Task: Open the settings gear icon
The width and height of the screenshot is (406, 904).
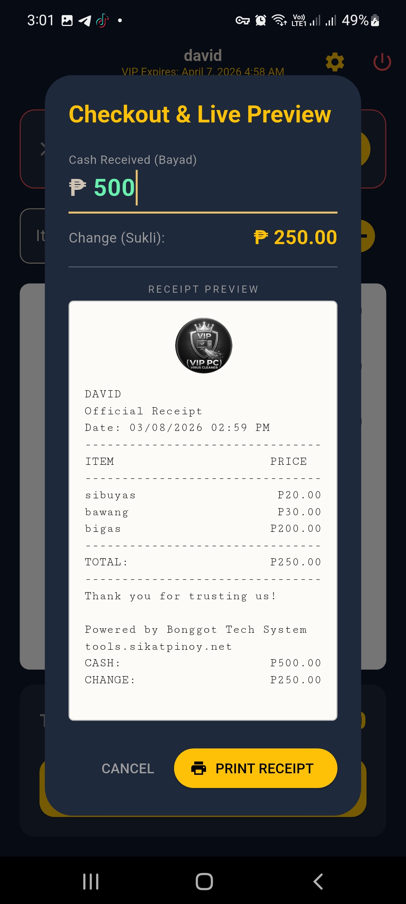Action: point(335,62)
